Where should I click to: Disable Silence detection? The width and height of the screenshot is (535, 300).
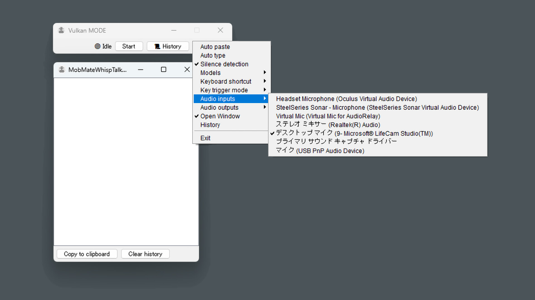coord(224,64)
